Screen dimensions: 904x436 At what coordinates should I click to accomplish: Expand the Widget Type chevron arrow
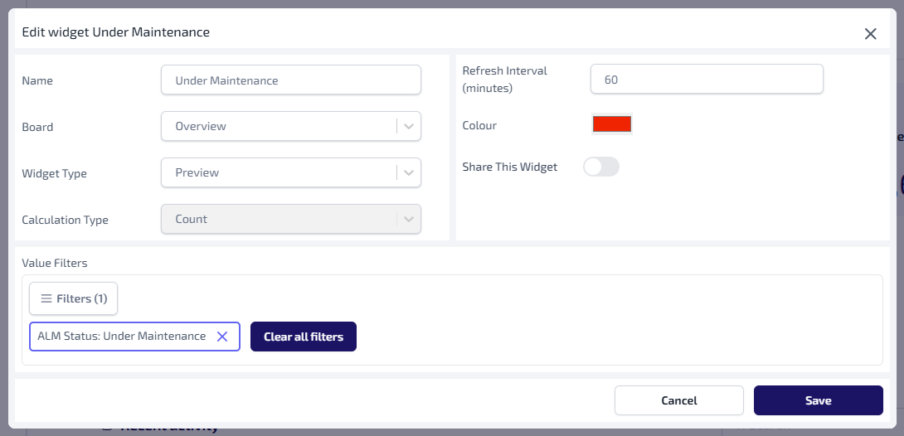click(x=408, y=173)
